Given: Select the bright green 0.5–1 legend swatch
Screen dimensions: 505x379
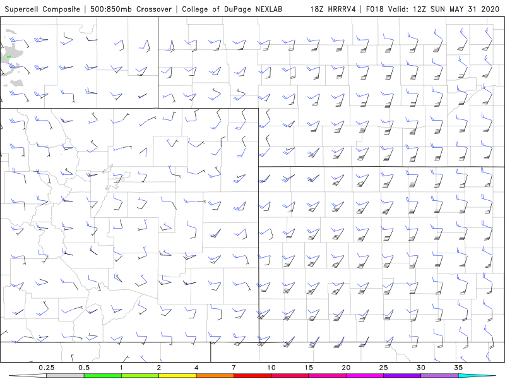Looking at the screenshot, I should 103,376.
